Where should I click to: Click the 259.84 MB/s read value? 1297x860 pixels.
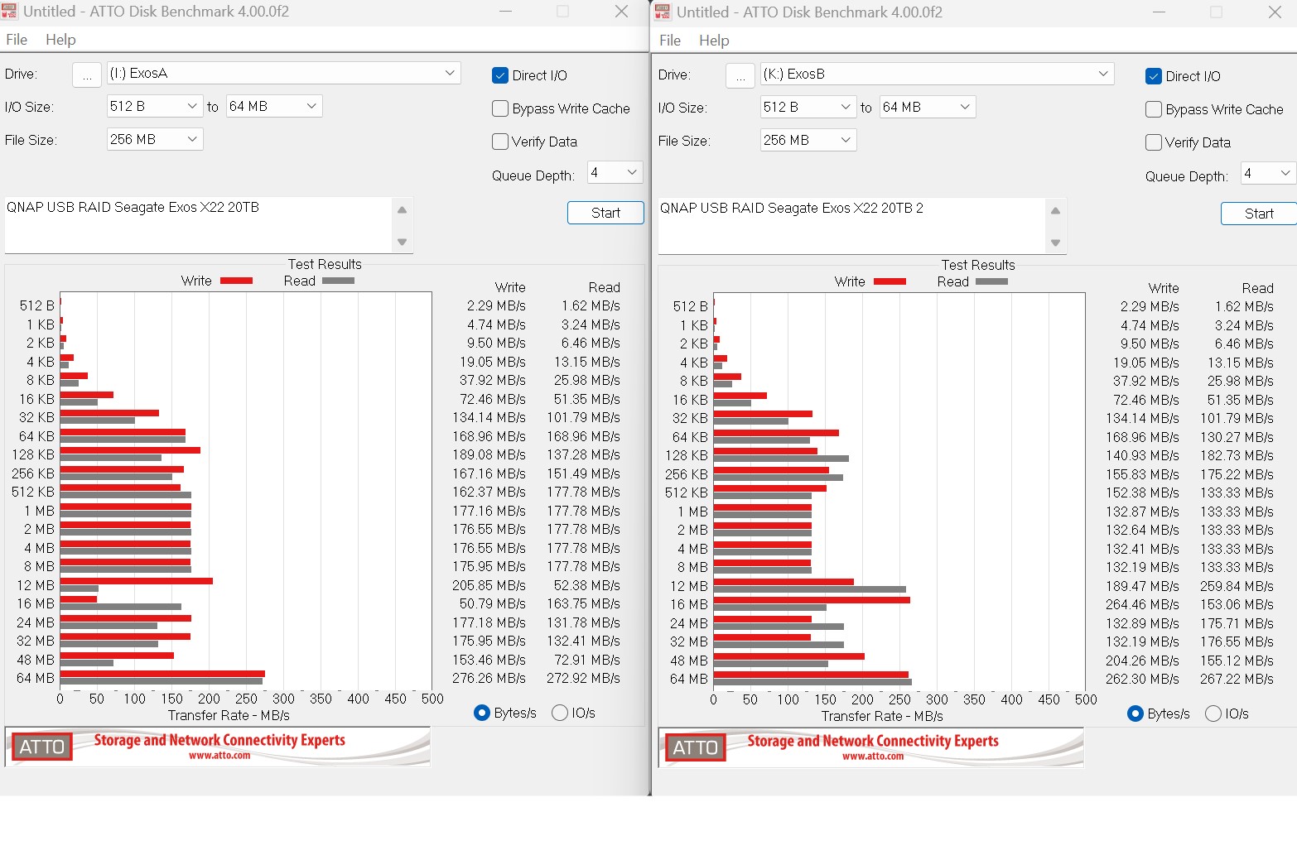pyautogui.click(x=1237, y=586)
